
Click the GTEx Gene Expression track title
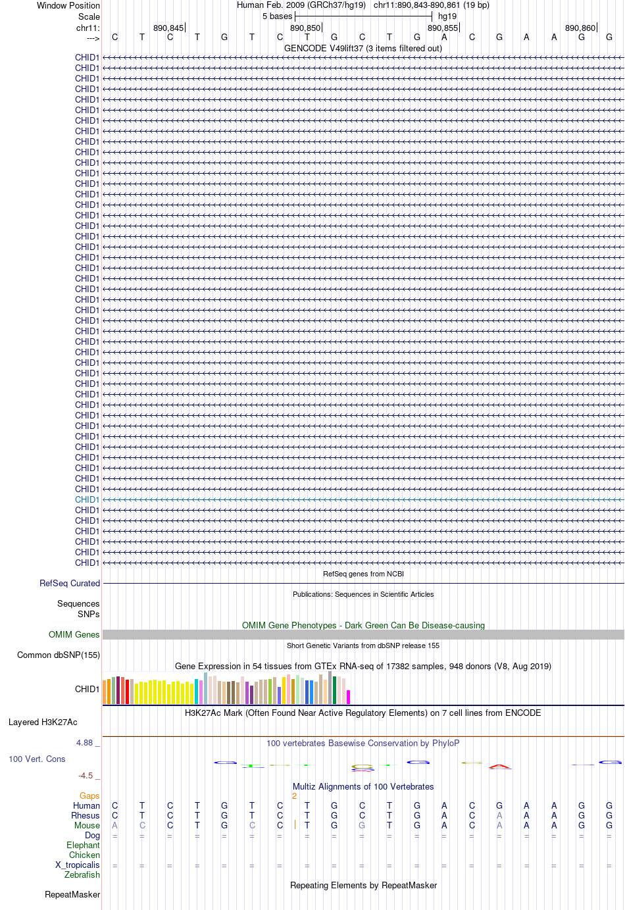click(x=363, y=666)
